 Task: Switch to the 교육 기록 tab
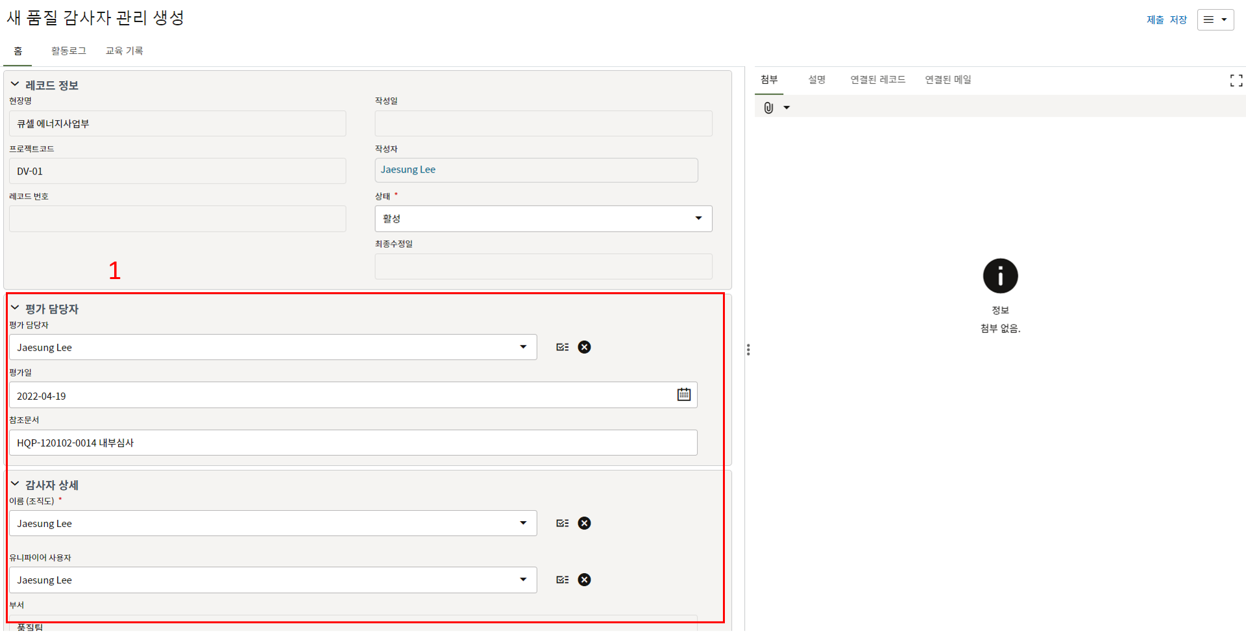(124, 51)
